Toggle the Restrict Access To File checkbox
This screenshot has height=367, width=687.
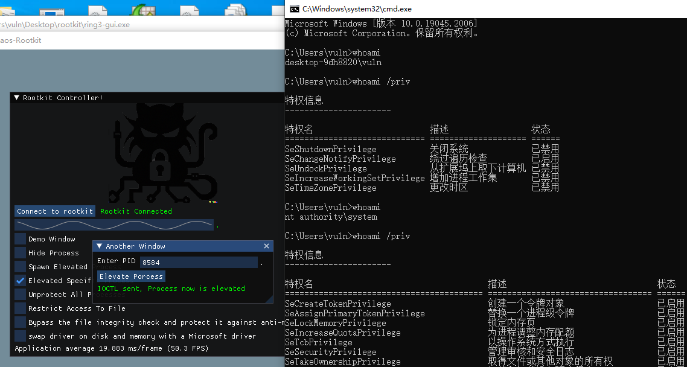click(20, 308)
